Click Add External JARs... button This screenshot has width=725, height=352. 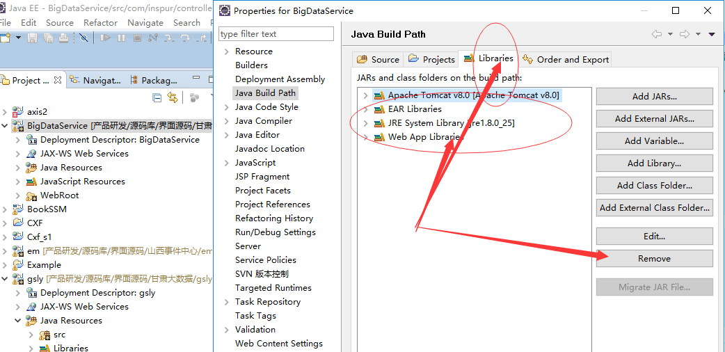[x=654, y=119]
